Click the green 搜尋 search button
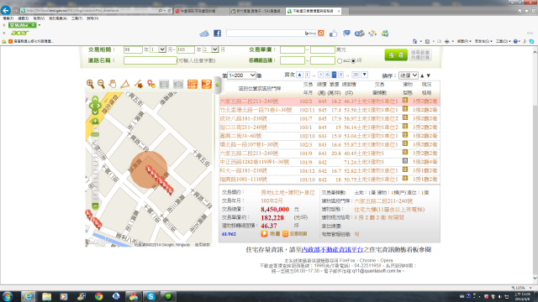 tap(396, 55)
